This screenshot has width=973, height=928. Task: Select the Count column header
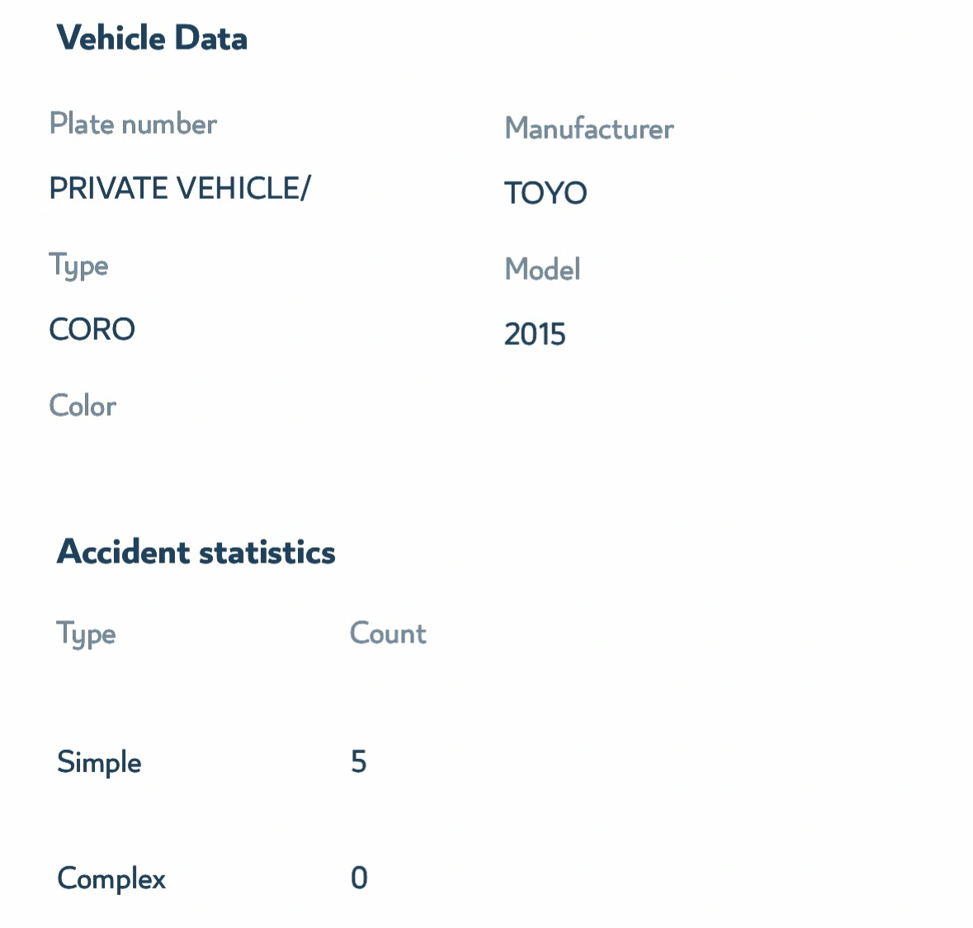point(388,634)
